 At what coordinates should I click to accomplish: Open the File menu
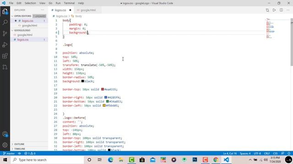click(x=11, y=3)
